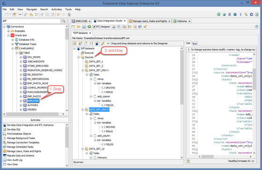
Task: Click the home icon in main toolbar
Action: tap(69, 14)
